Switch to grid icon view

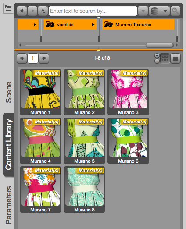tap(165, 58)
